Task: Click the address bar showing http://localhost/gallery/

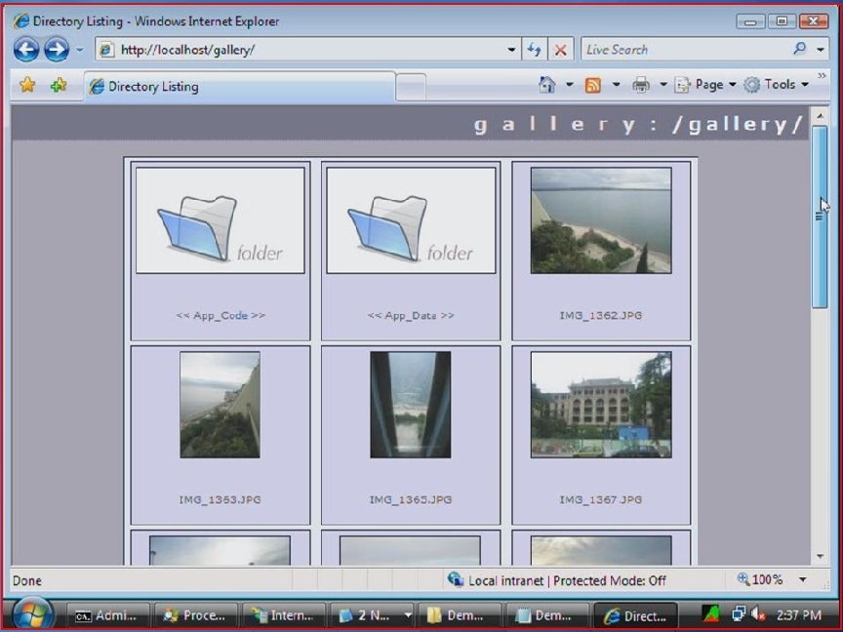Action: click(x=307, y=50)
